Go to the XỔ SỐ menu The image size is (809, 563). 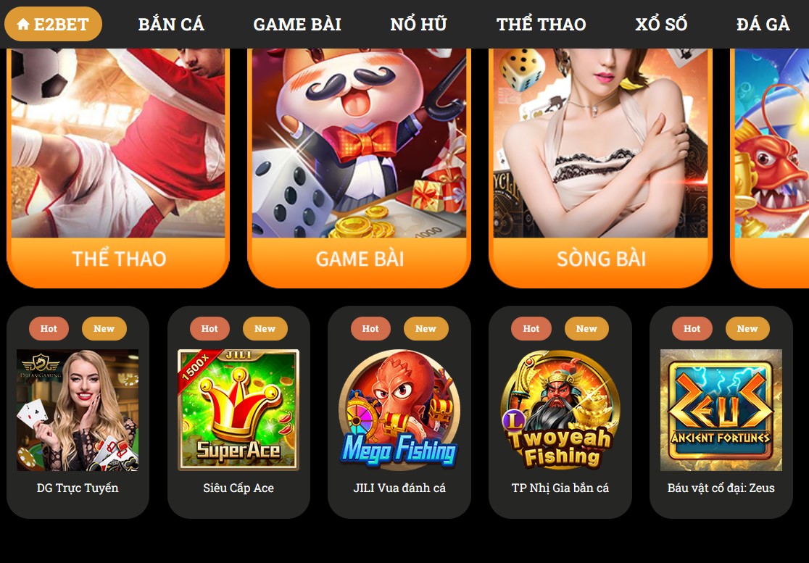[661, 24]
